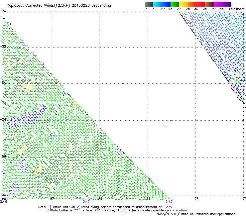This screenshot has height=216, width=246.
Task: Click the purple '3:48' time near -81
Action: (x=169, y=202)
